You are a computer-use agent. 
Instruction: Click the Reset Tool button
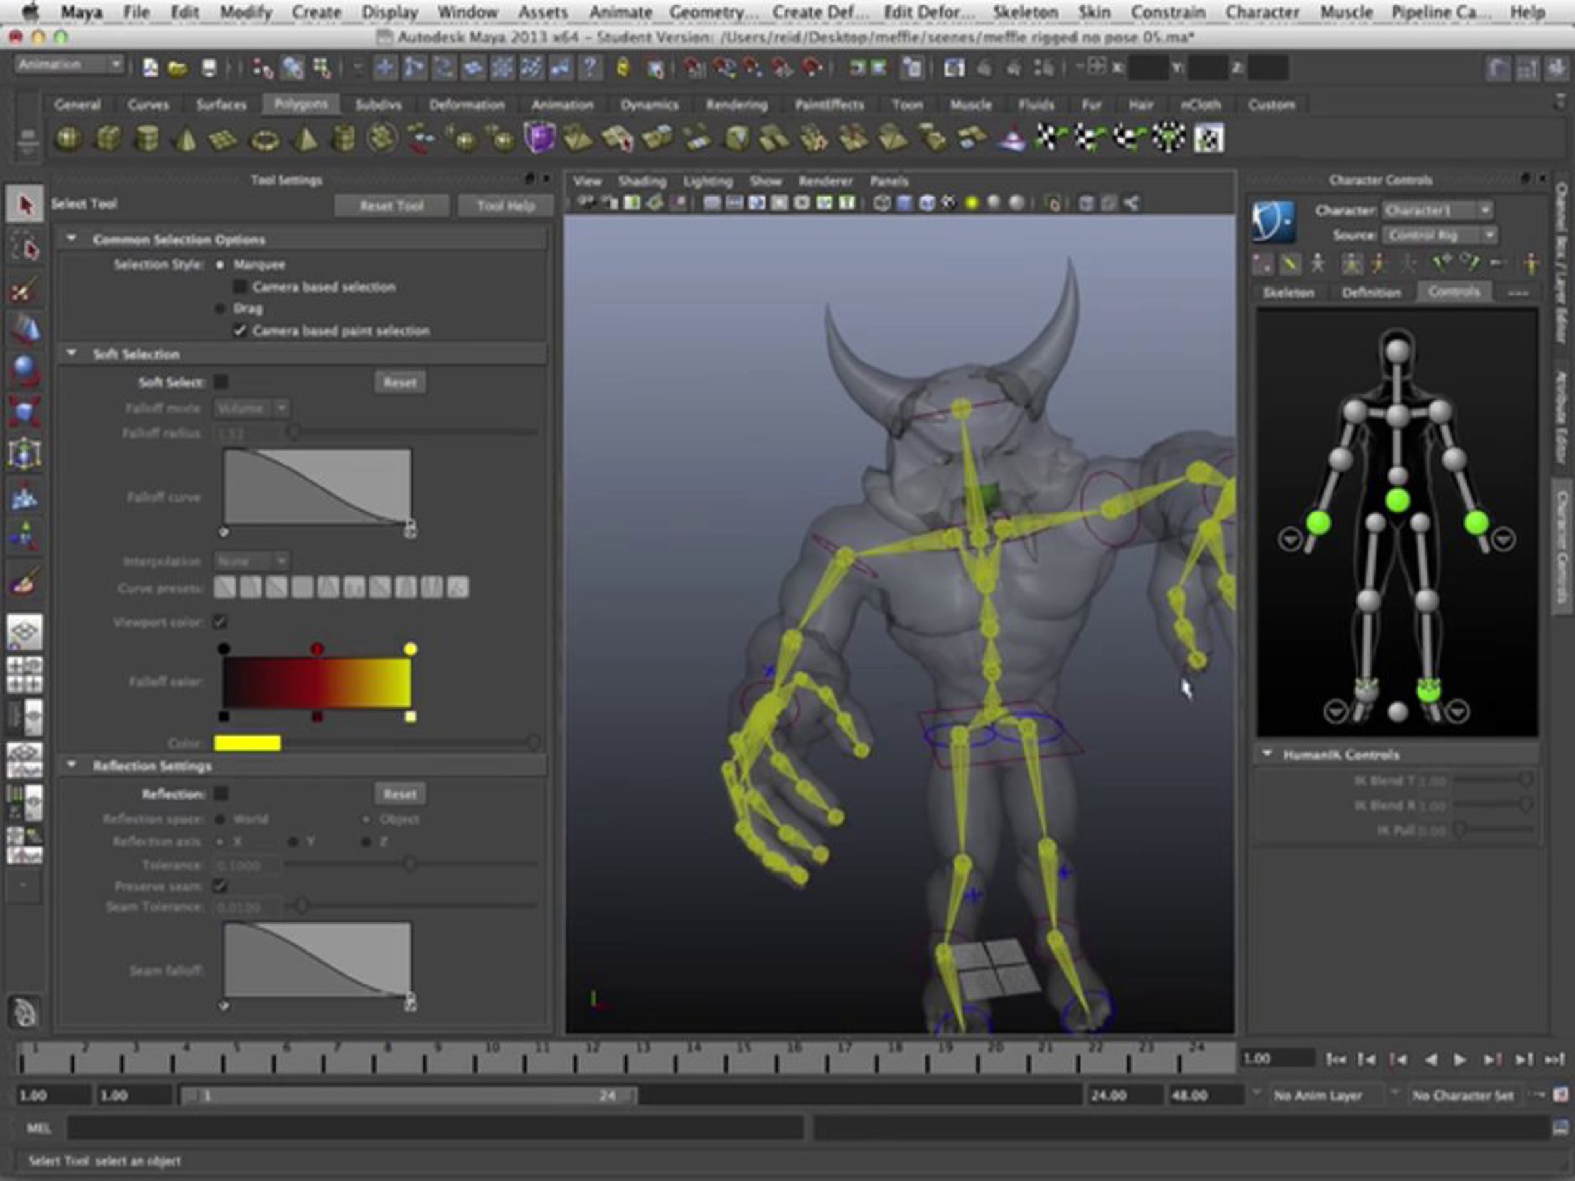click(x=392, y=206)
